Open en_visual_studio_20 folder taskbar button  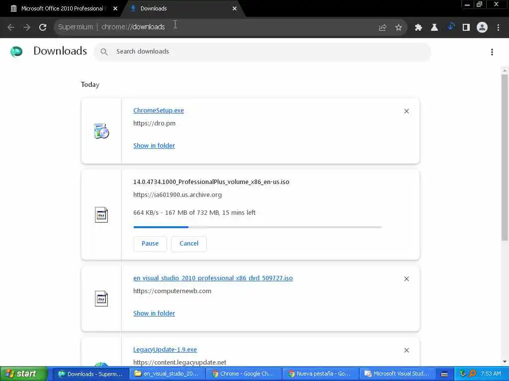pos(167,374)
